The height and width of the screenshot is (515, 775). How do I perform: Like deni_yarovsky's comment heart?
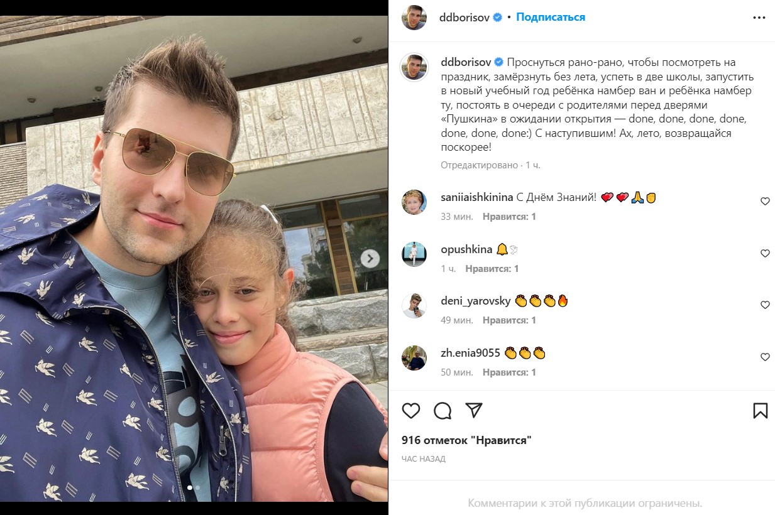[765, 305]
